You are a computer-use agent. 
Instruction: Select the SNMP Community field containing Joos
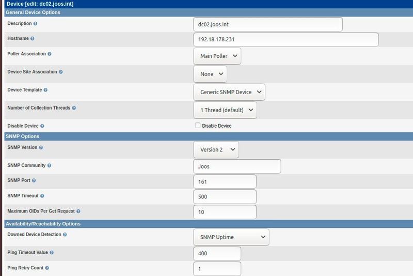coord(237,166)
